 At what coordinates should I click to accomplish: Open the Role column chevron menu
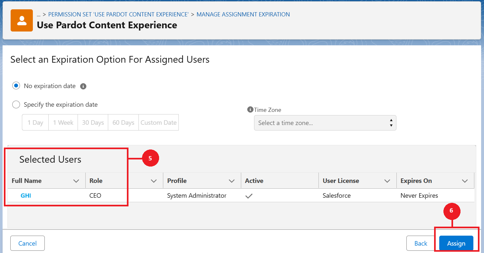[x=154, y=181]
